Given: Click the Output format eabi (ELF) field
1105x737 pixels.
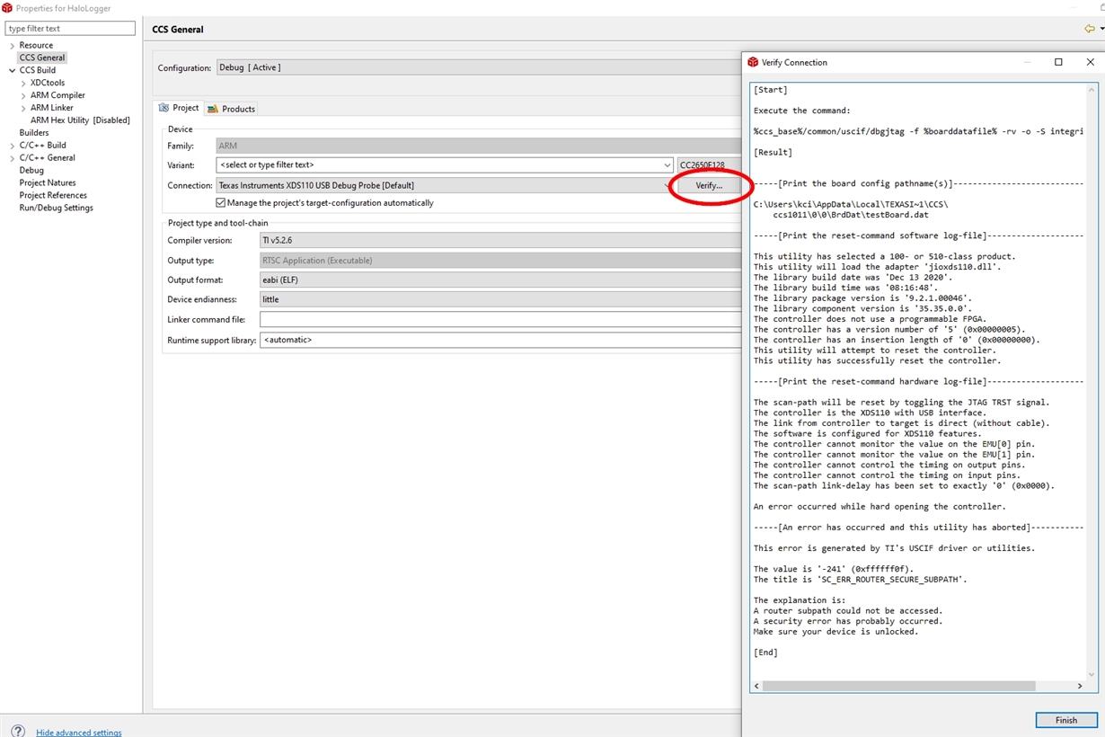Looking at the screenshot, I should 500,280.
